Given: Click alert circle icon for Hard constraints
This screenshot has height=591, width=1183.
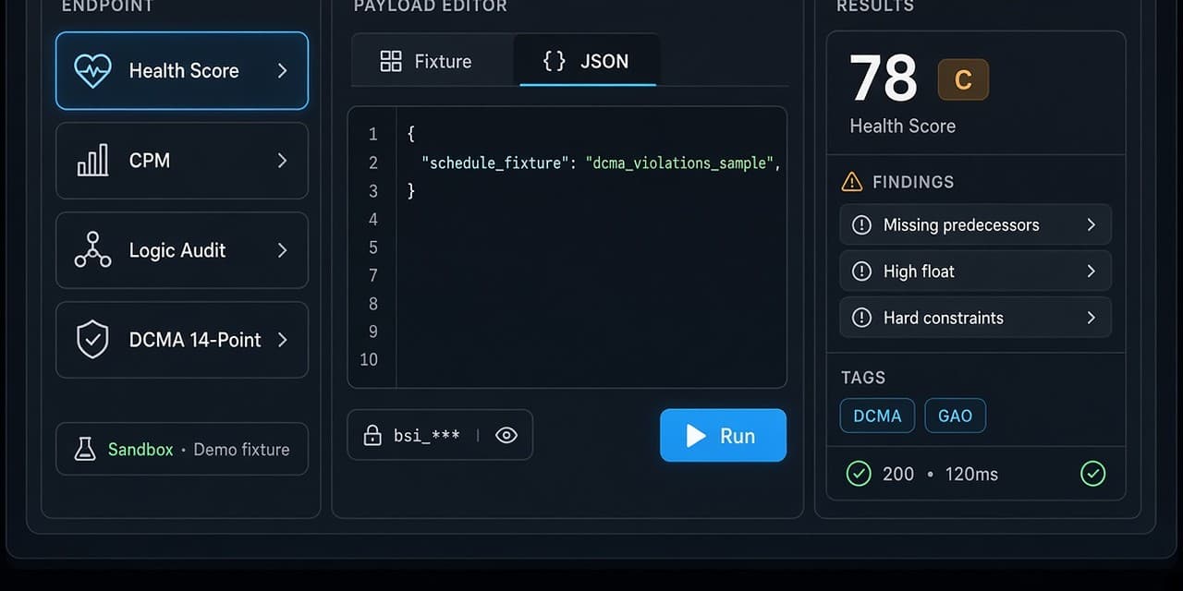Looking at the screenshot, I should click(x=861, y=318).
